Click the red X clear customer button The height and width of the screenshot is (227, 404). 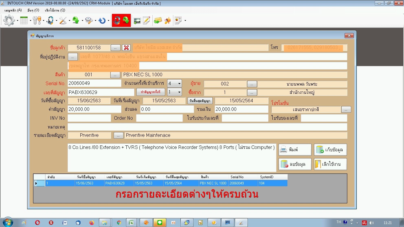[126, 48]
